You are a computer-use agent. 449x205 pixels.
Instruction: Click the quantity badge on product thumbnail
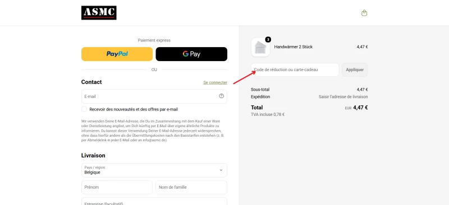point(268,39)
